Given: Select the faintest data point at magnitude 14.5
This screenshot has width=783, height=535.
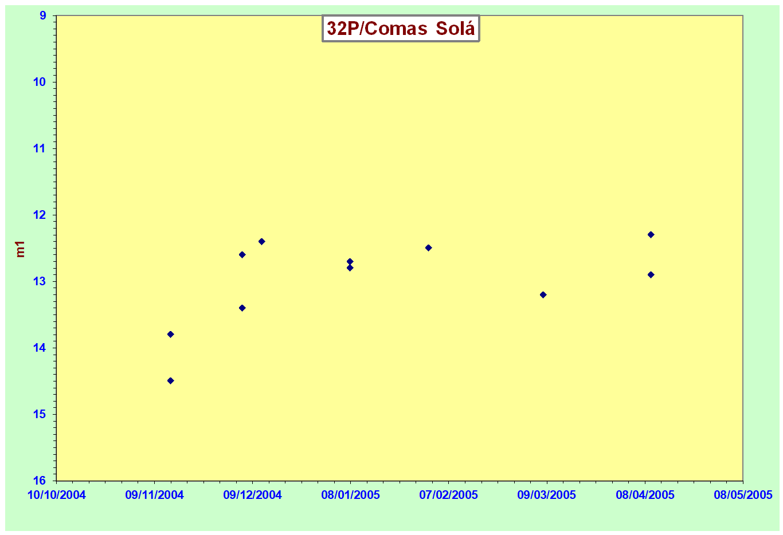Looking at the screenshot, I should click(x=170, y=381).
